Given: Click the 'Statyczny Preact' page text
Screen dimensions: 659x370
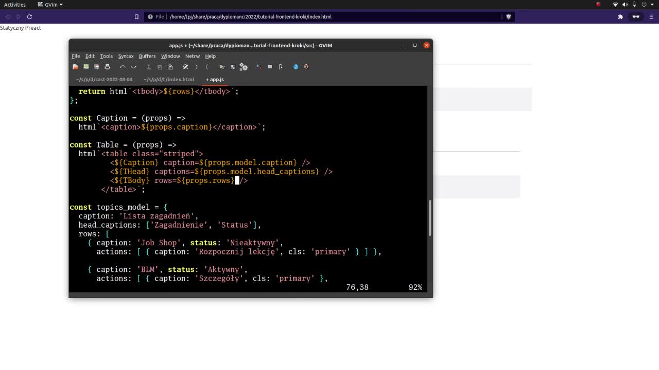Looking at the screenshot, I should [x=21, y=28].
